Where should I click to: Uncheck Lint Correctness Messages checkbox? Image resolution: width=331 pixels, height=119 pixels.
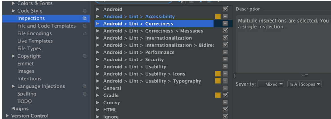click(x=225, y=31)
